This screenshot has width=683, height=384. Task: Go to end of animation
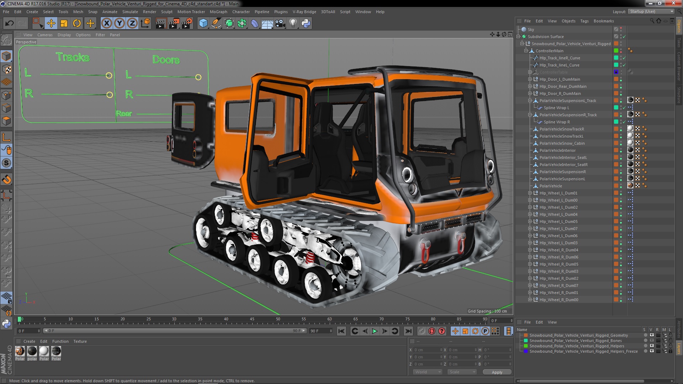[408, 331]
